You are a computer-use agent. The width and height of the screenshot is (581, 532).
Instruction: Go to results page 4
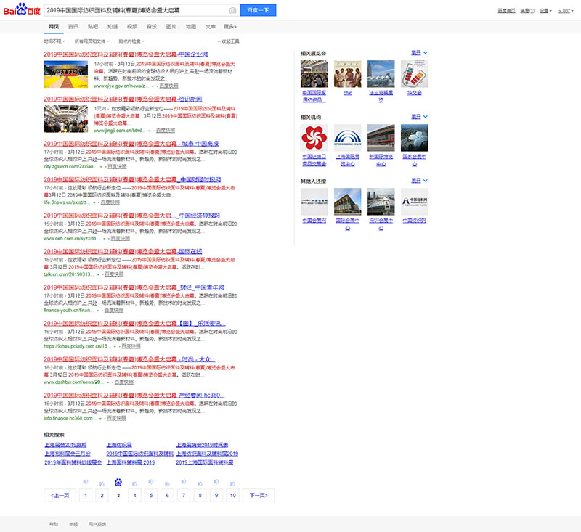coord(134,496)
